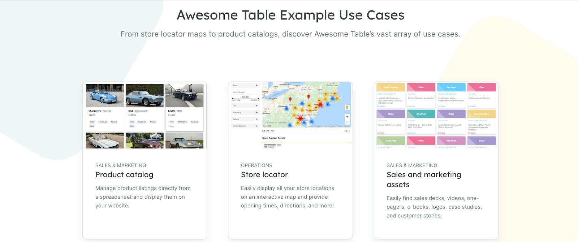578x242 pixels.
Task: Click the "City: Dubois" line
Action: pos(269,147)
